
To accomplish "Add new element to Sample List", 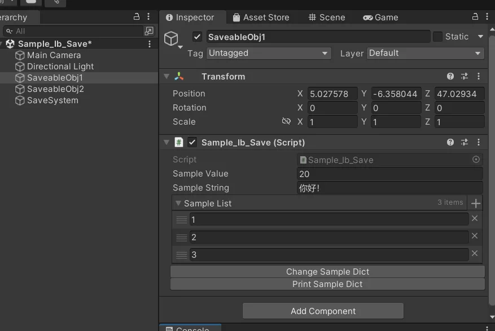I will (476, 204).
